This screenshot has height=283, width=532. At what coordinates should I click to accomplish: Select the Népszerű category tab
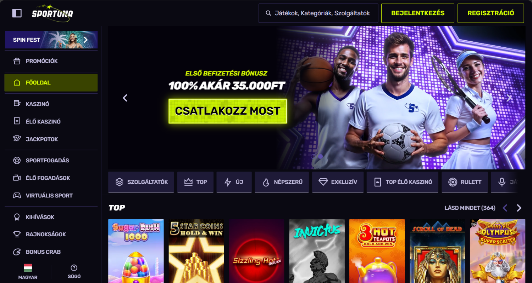click(x=282, y=182)
